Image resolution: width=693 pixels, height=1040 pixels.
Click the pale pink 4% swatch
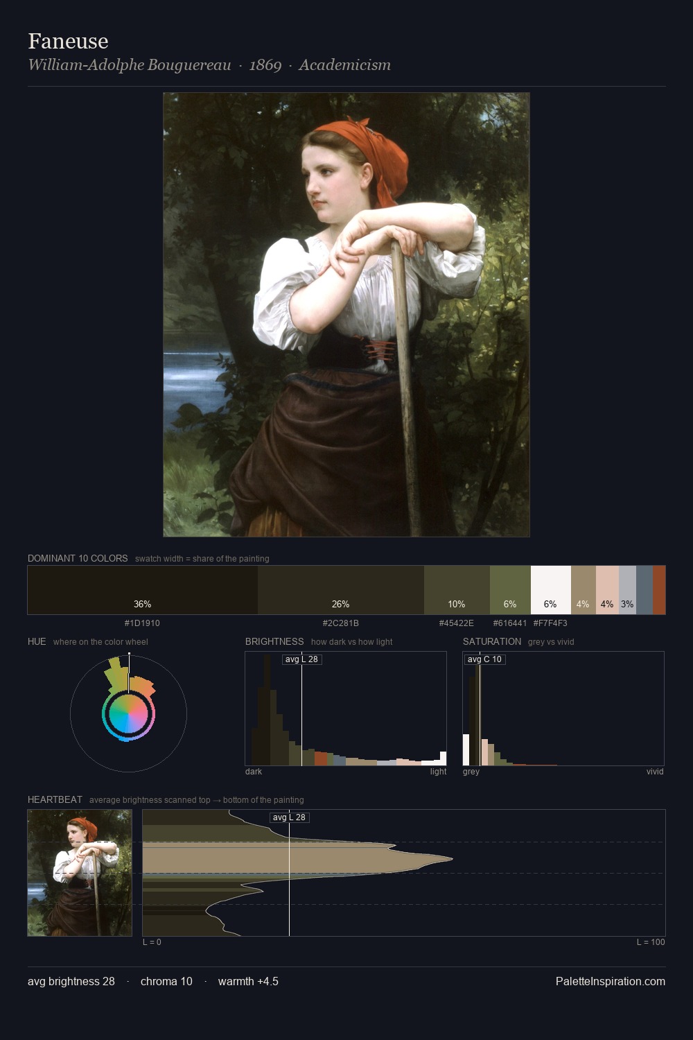click(607, 590)
